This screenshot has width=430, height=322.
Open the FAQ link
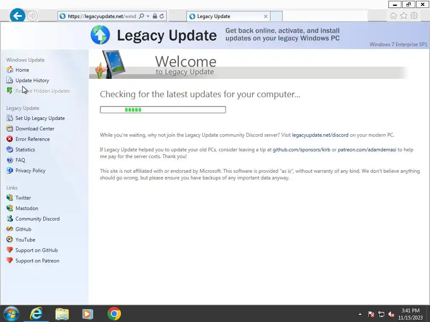click(20, 160)
